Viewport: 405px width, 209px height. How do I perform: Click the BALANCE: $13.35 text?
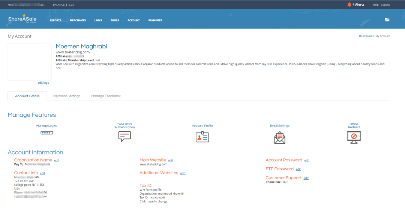click(63, 5)
